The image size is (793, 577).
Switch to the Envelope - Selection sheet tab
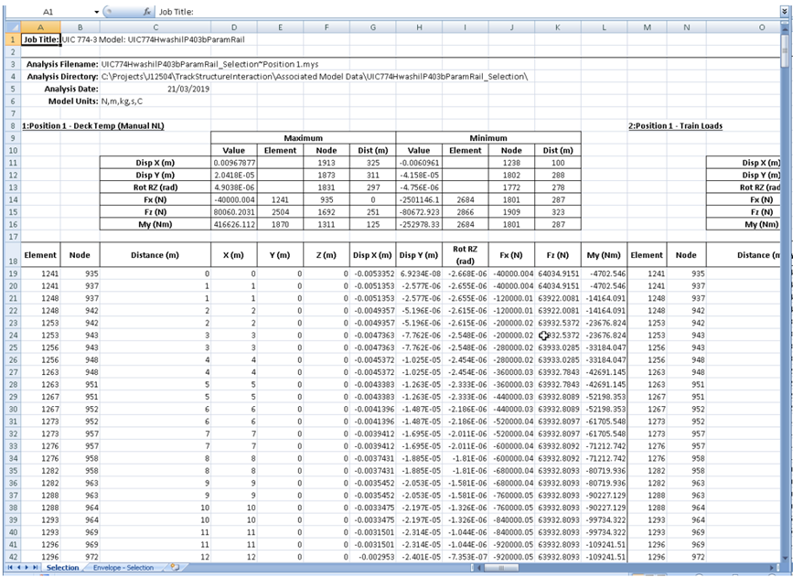(123, 568)
